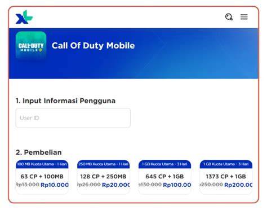Viewport: 267px width, 210px height.
Task: Choose the 1373 CP + 1GB package
Action: click(x=226, y=177)
